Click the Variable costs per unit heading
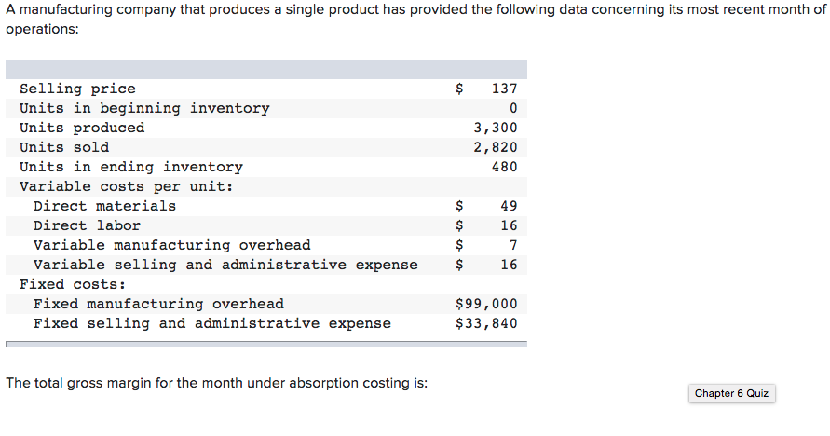Viewport: 830px width, 436px height. pos(126,186)
